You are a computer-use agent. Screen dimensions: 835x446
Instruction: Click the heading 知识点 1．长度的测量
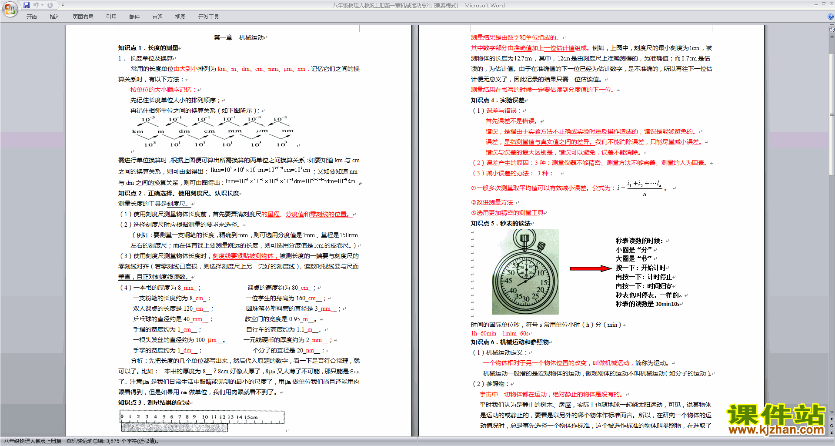(148, 48)
